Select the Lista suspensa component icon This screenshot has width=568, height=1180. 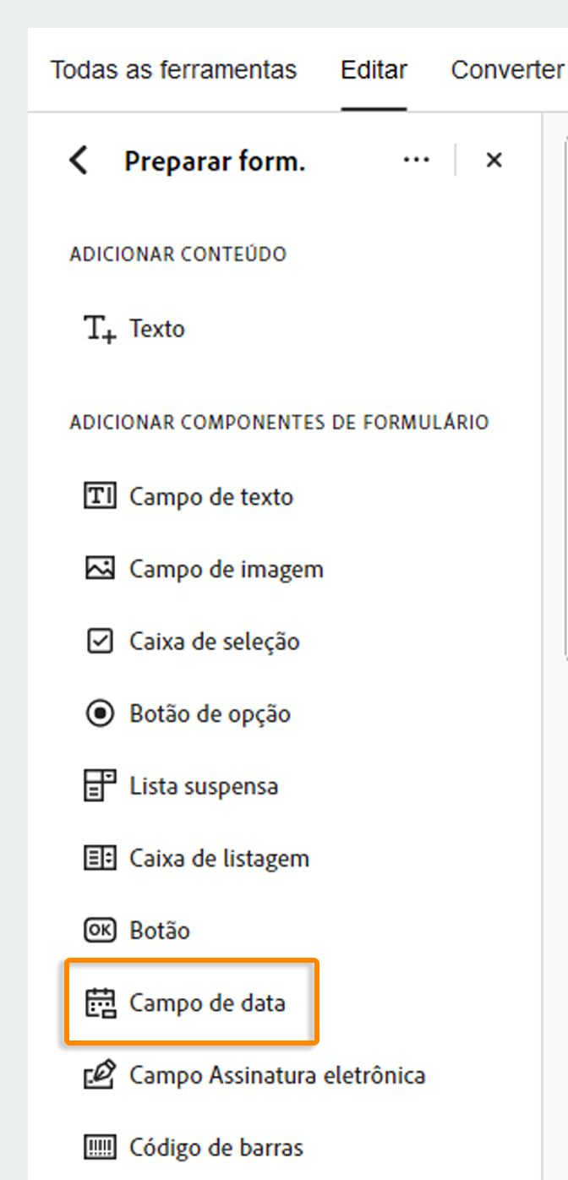point(100,785)
